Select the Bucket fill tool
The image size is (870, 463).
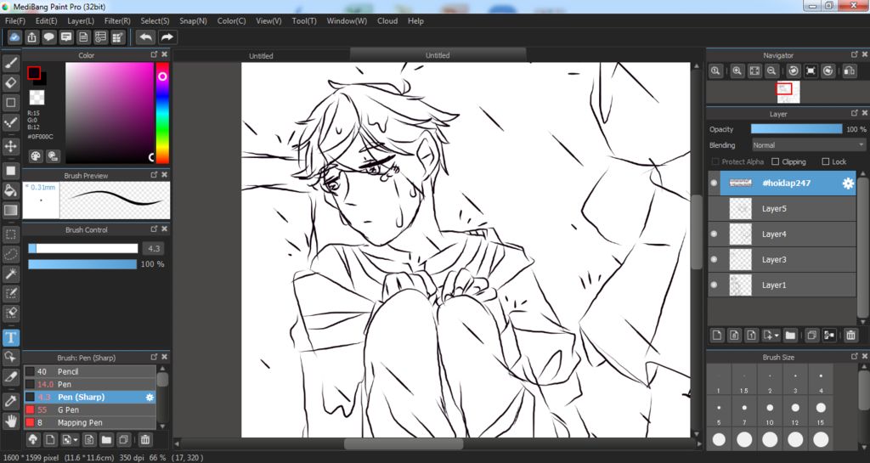10,190
